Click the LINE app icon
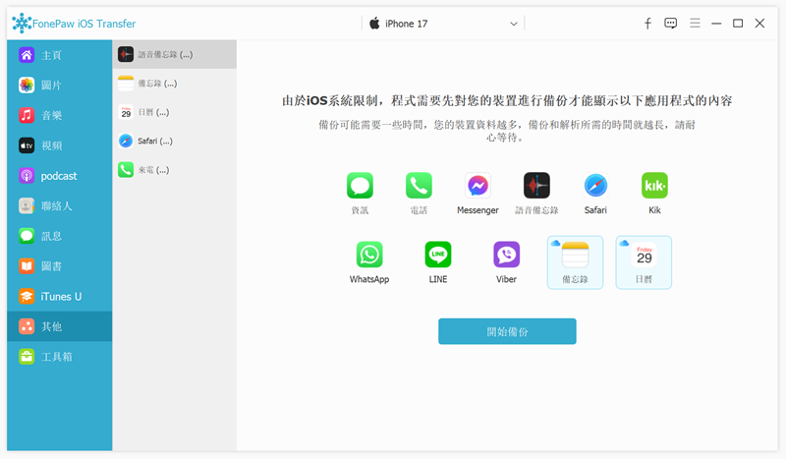The width and height of the screenshot is (786, 459). tap(438, 255)
